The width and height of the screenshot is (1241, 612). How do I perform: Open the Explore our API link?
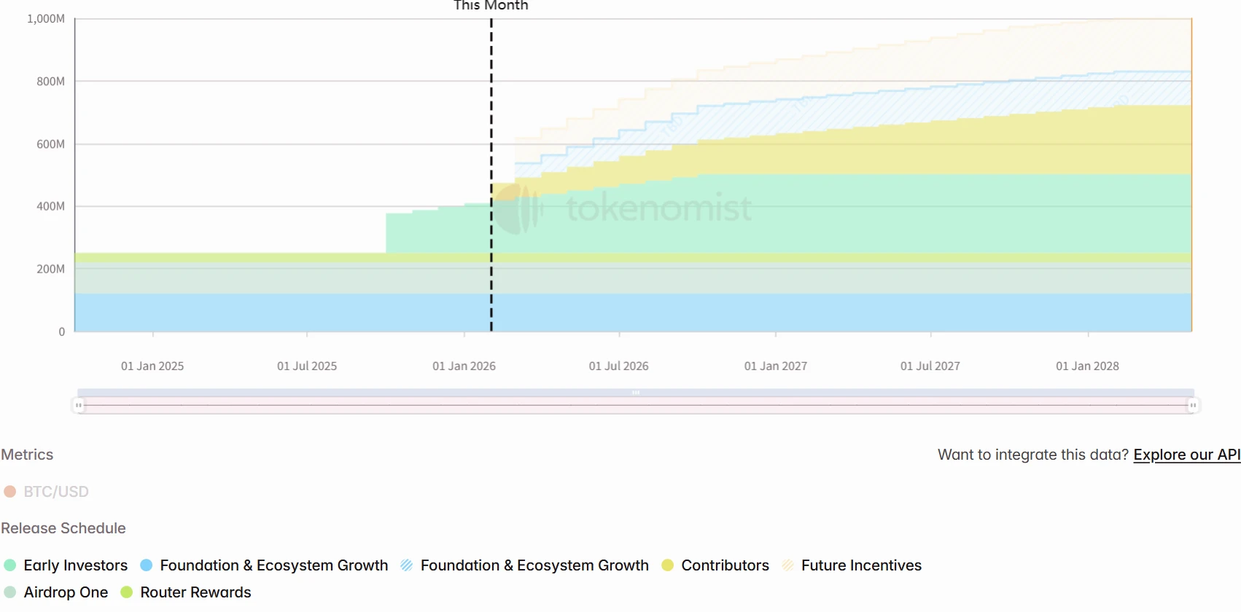pos(1186,455)
